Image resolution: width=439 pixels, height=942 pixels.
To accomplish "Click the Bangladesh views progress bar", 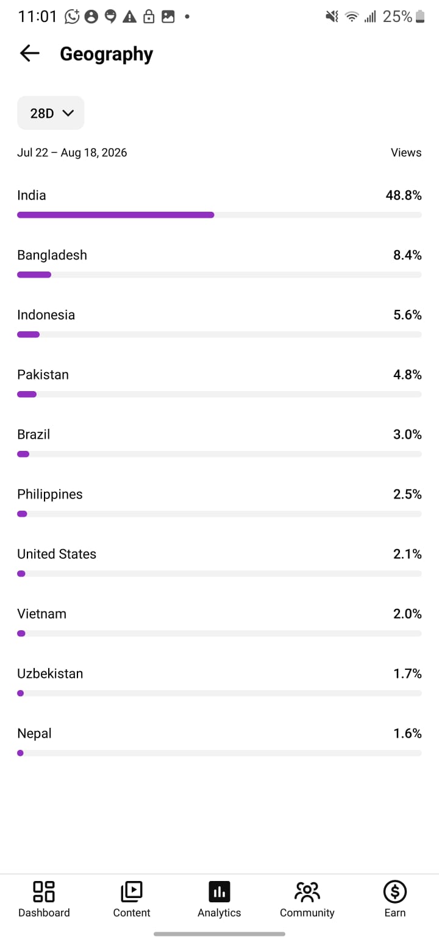I will [220, 275].
